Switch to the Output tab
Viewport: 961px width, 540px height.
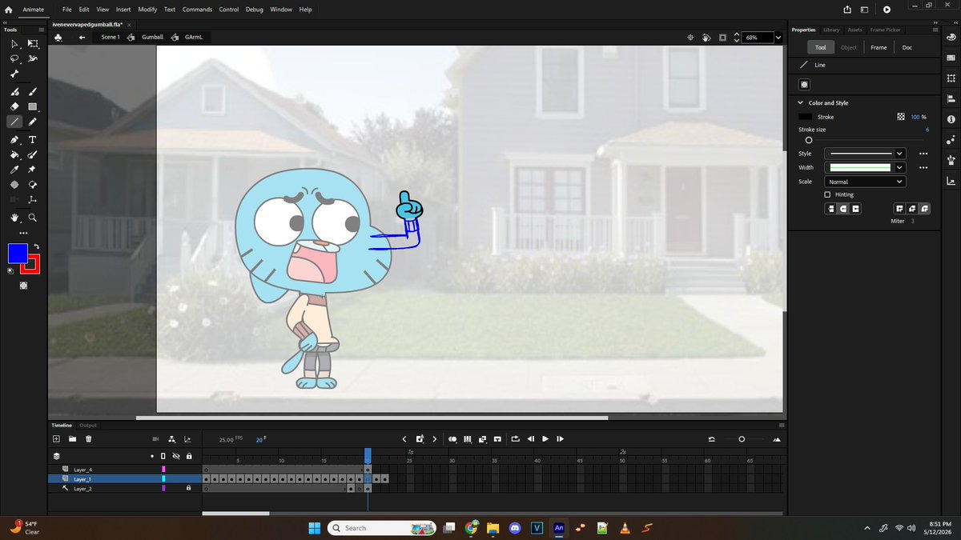tap(87, 426)
